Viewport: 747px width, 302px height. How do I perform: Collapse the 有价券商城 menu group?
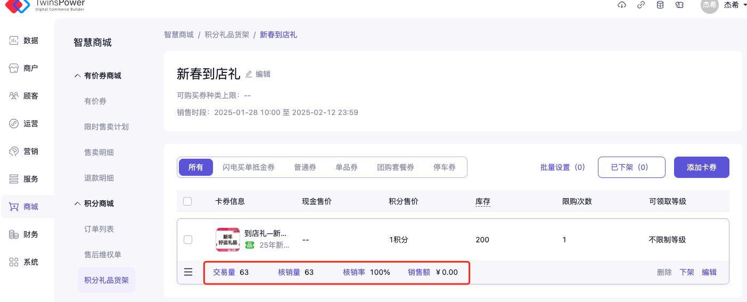point(77,76)
